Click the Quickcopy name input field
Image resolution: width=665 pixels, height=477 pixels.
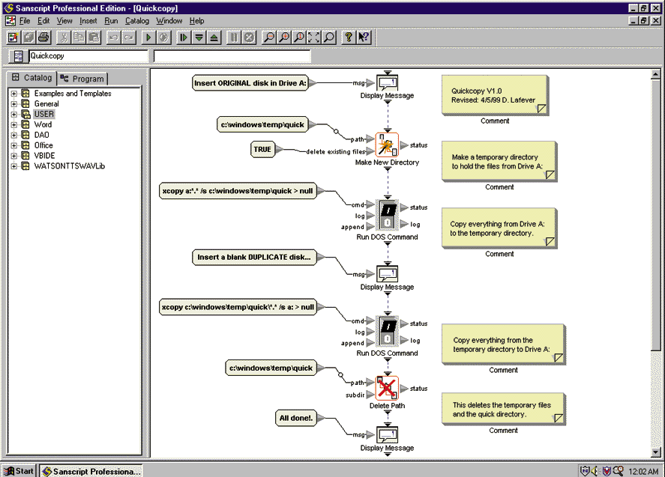click(88, 56)
